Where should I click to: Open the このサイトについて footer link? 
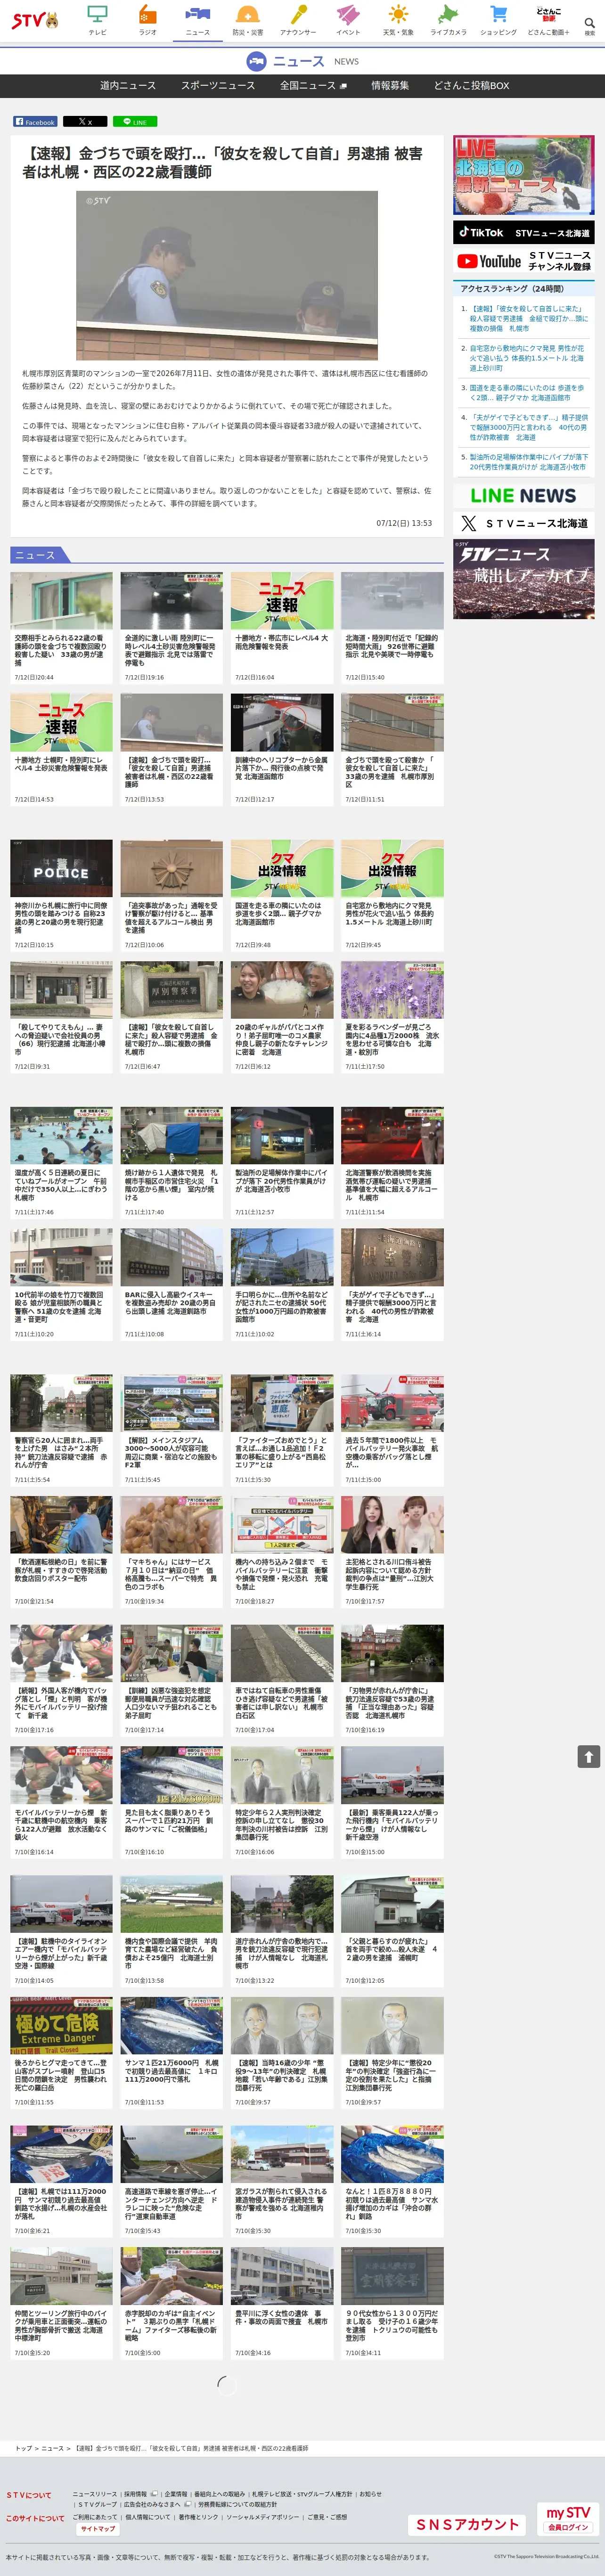coord(35,2517)
